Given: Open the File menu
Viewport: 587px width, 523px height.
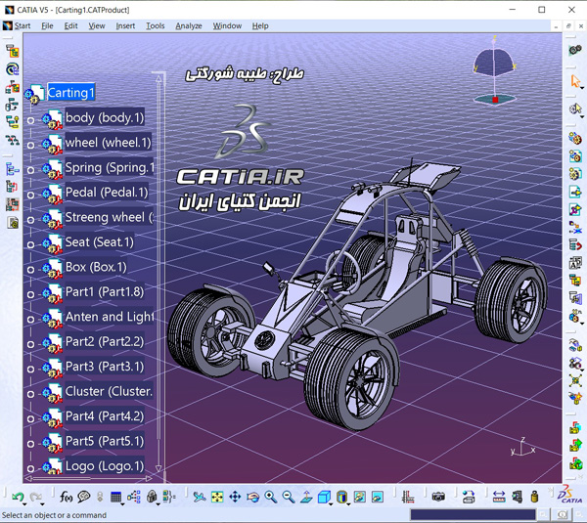Looking at the screenshot, I should click(x=47, y=25).
